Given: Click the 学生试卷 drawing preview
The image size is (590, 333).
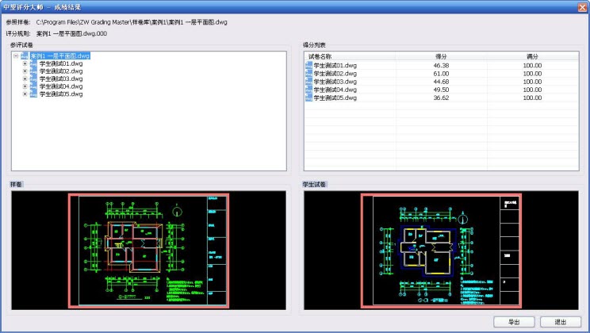Looking at the screenshot, I should 440,250.
